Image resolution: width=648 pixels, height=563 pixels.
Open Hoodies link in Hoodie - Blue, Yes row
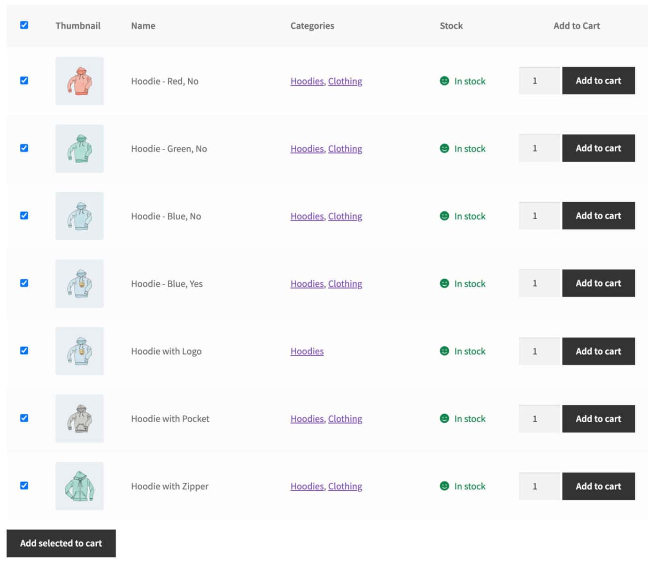point(307,284)
